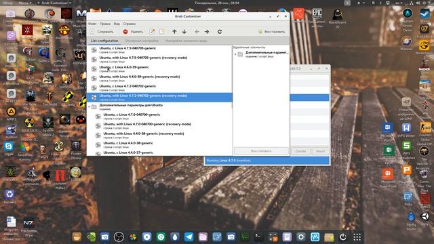Open the terminal icon in dock

coord(259,237)
